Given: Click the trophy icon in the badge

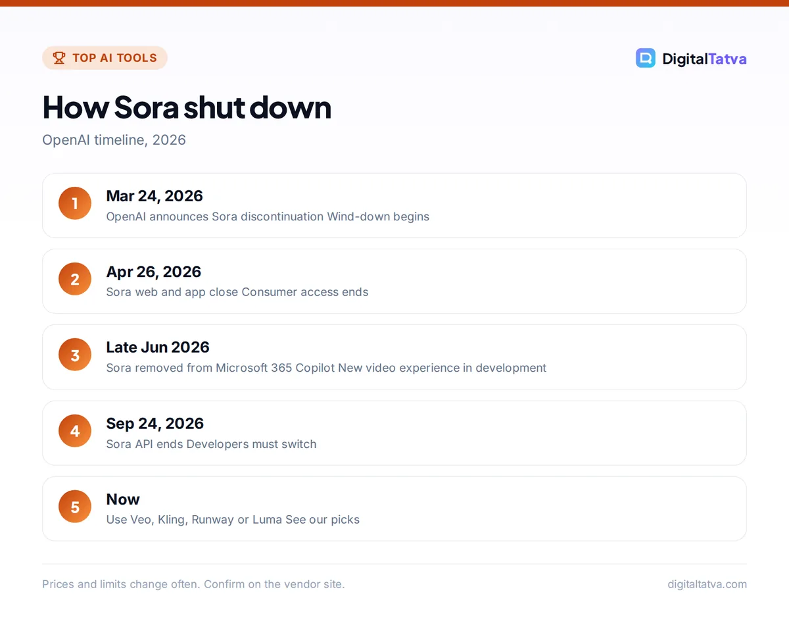Looking at the screenshot, I should tap(59, 58).
